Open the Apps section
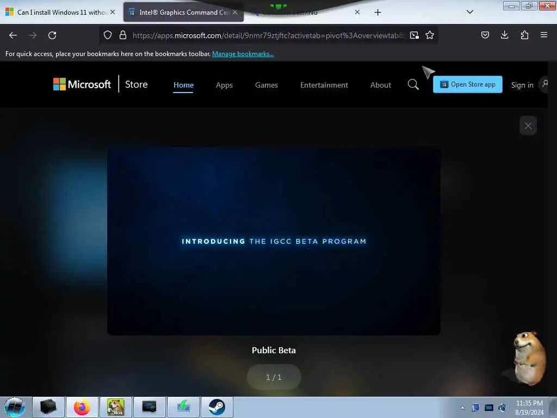The height and width of the screenshot is (418, 557). (224, 85)
